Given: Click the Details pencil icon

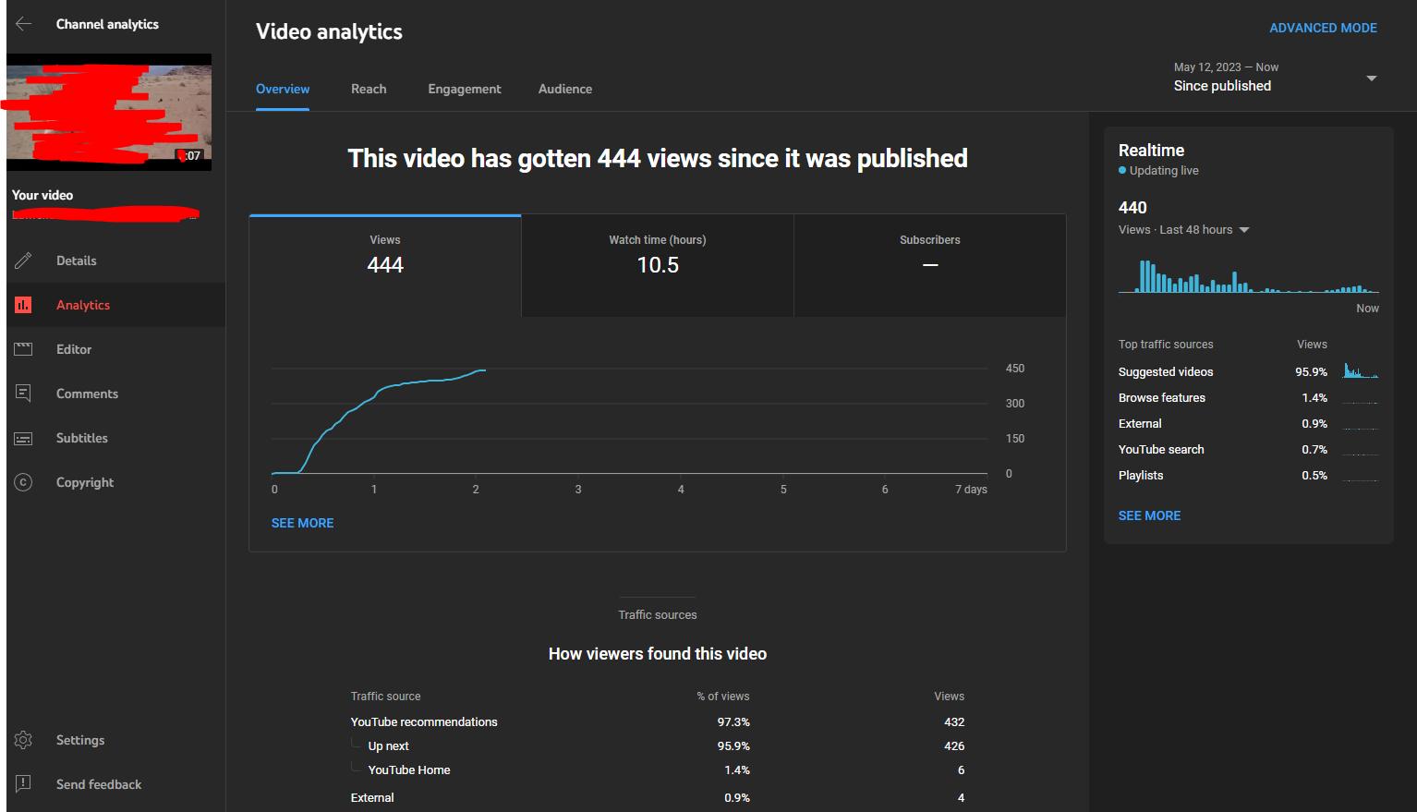Looking at the screenshot, I should 24,261.
